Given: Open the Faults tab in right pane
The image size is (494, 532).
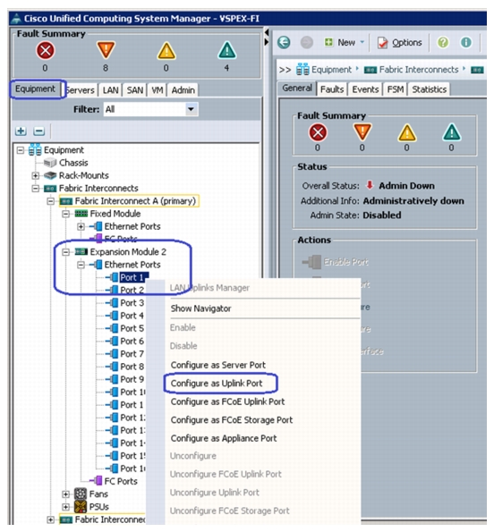Looking at the screenshot, I should [x=332, y=89].
